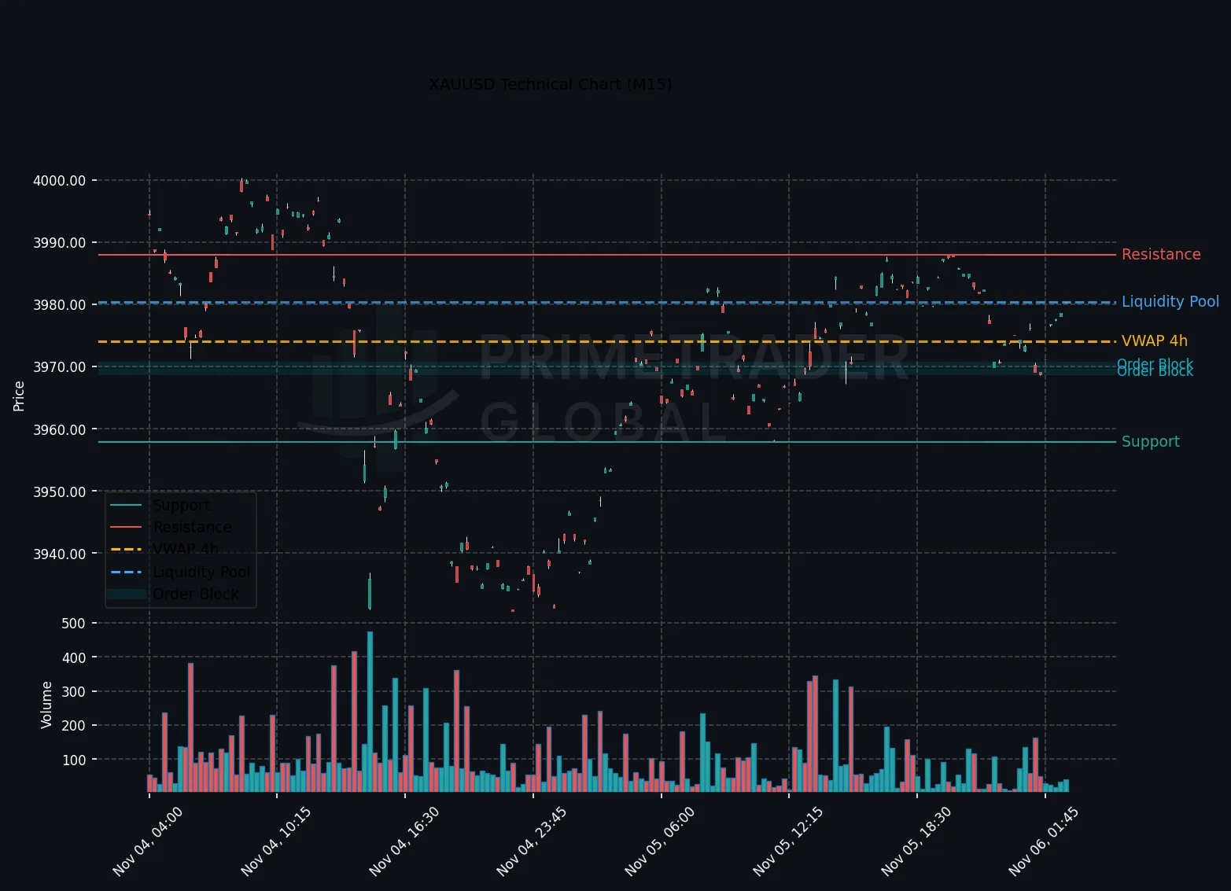Select the Support entry in the legend box

point(182,506)
